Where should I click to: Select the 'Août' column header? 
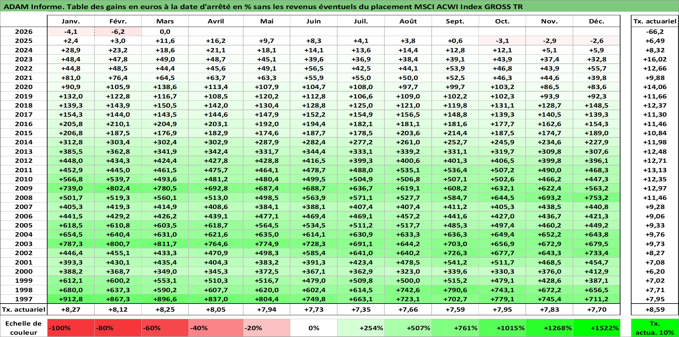(x=408, y=21)
